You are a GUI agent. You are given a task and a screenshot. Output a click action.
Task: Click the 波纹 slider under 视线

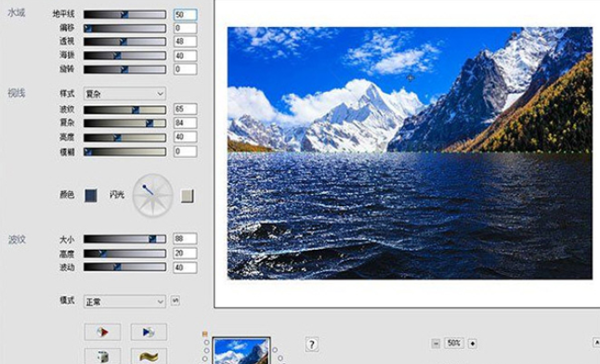click(x=124, y=110)
